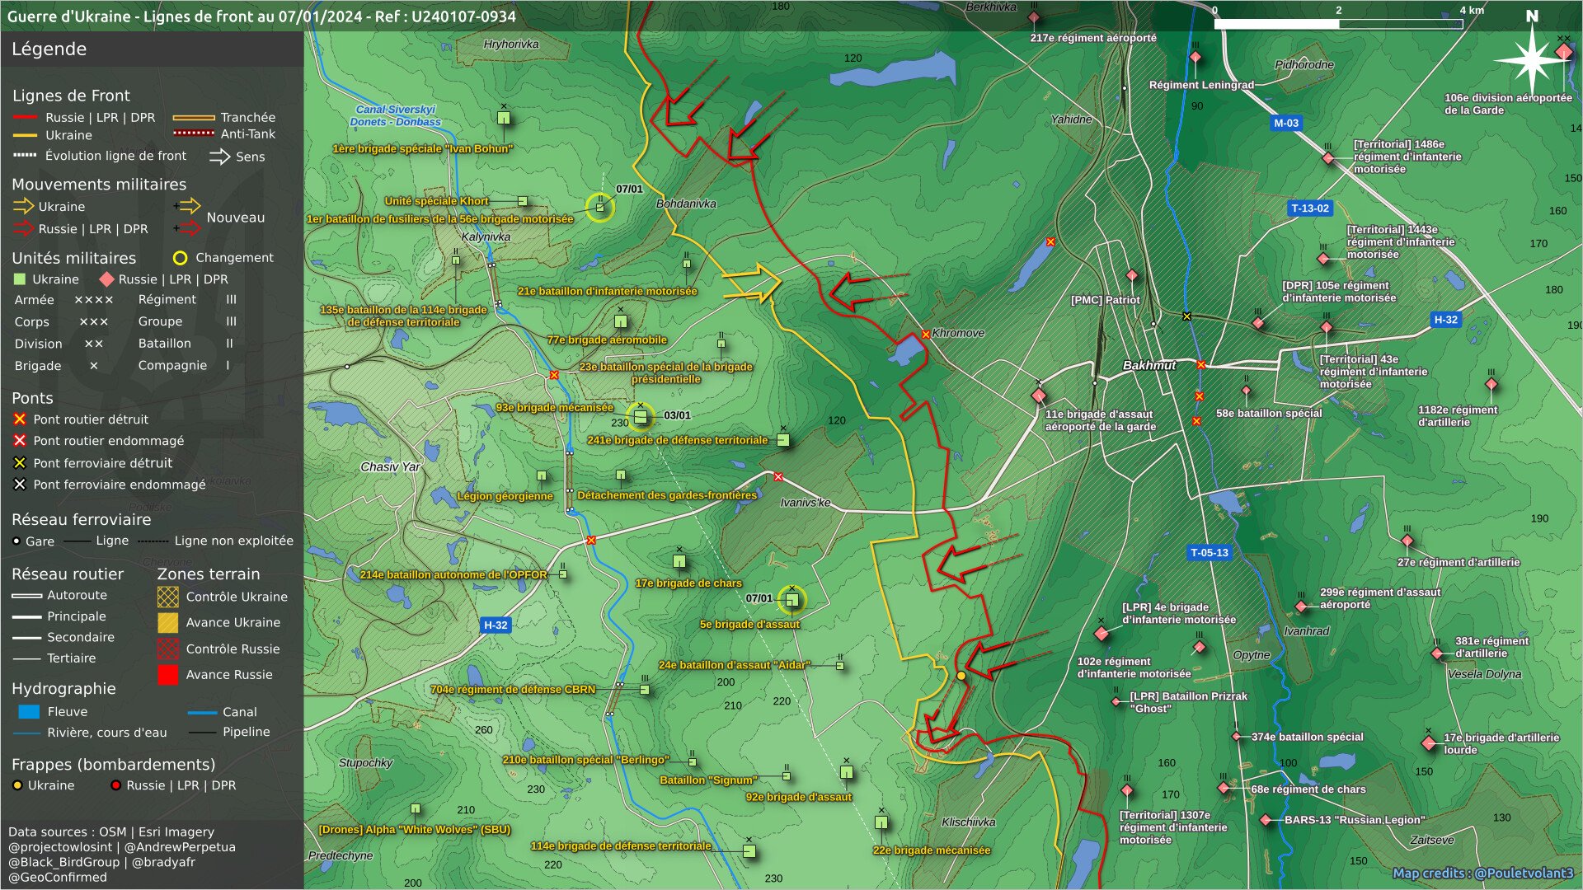Click the @GeoConfirmed data source text
1583x890 pixels.
(x=58, y=877)
